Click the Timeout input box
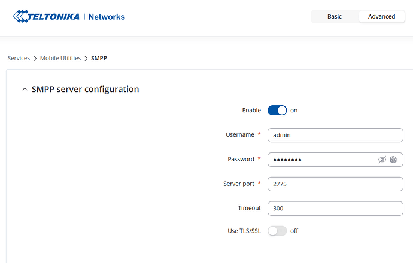413x263 pixels. (335, 208)
